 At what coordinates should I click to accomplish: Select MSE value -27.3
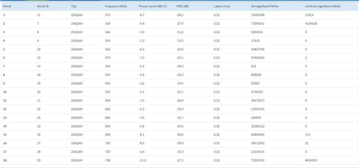tap(180, 160)
